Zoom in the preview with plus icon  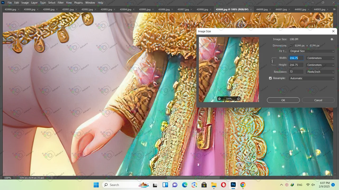point(238,99)
